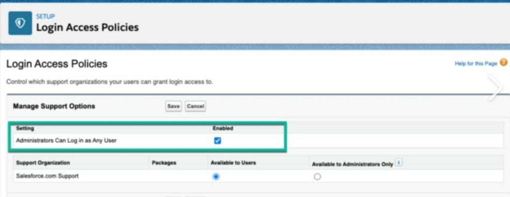510x197 pixels.
Task: Click the Support Organization column header
Action: pos(43,163)
